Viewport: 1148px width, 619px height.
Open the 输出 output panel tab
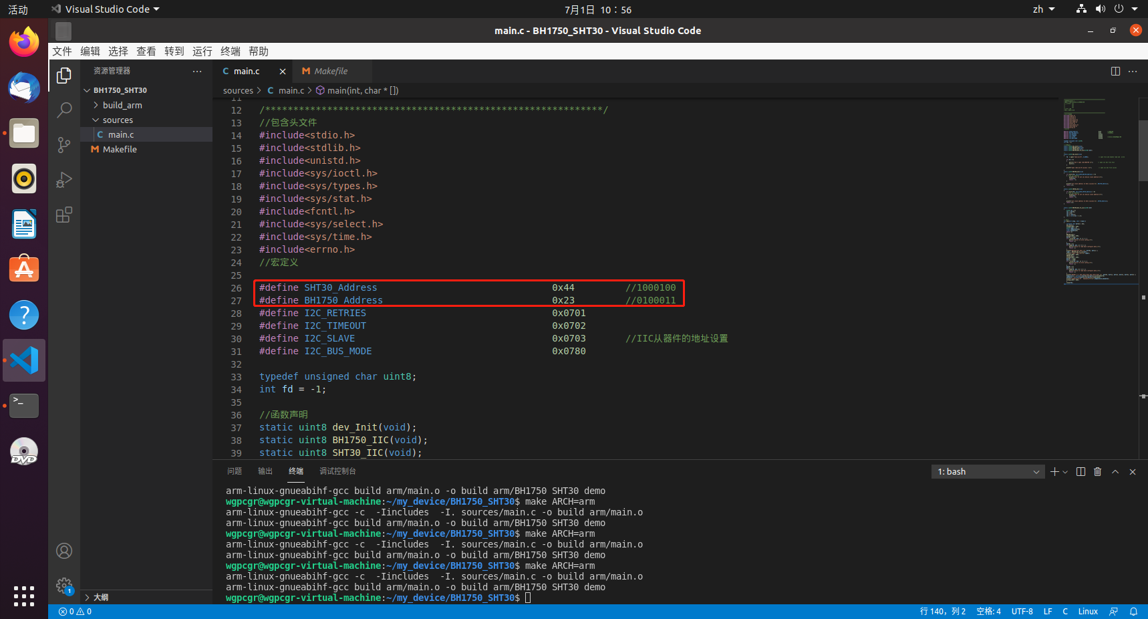click(265, 471)
